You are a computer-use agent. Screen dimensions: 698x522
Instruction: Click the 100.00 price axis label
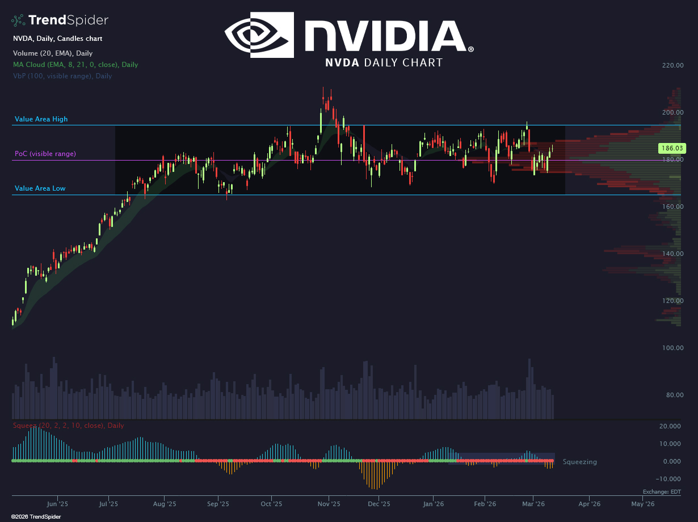pos(672,348)
